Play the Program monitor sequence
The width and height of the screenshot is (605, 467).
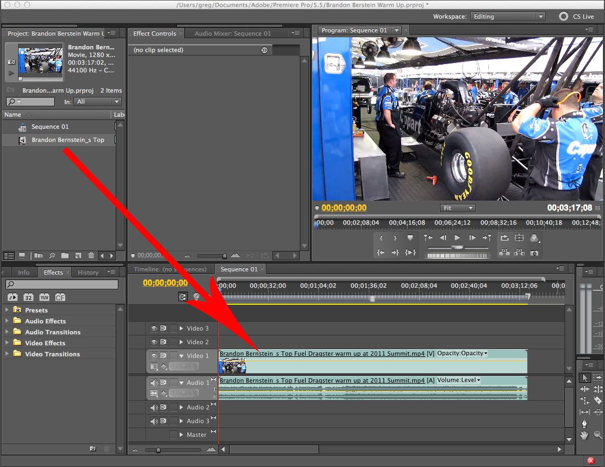point(458,238)
